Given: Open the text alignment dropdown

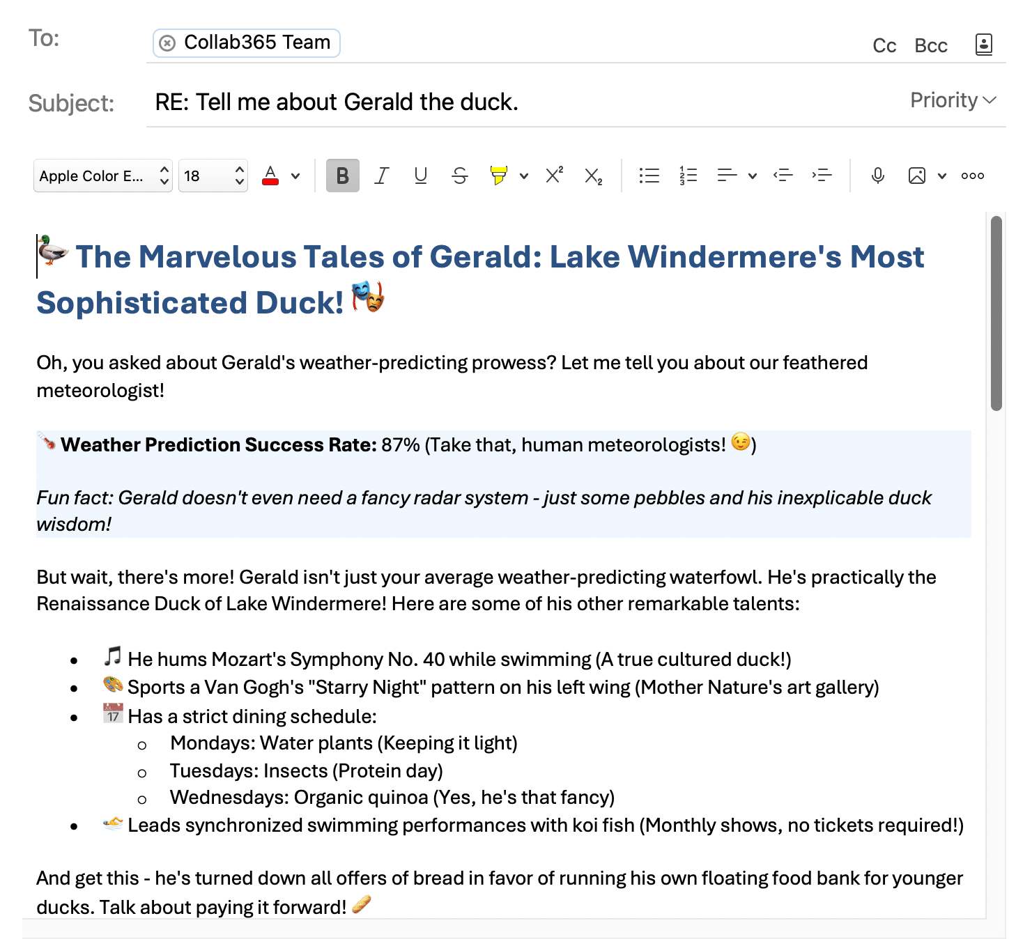Looking at the screenshot, I should 752,176.
